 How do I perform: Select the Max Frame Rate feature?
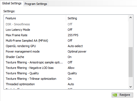tap(17, 35)
